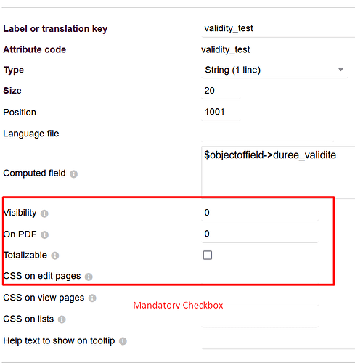Viewport: 355px width, 363px height.
Task: Click the Language file input field
Action: click(267, 134)
